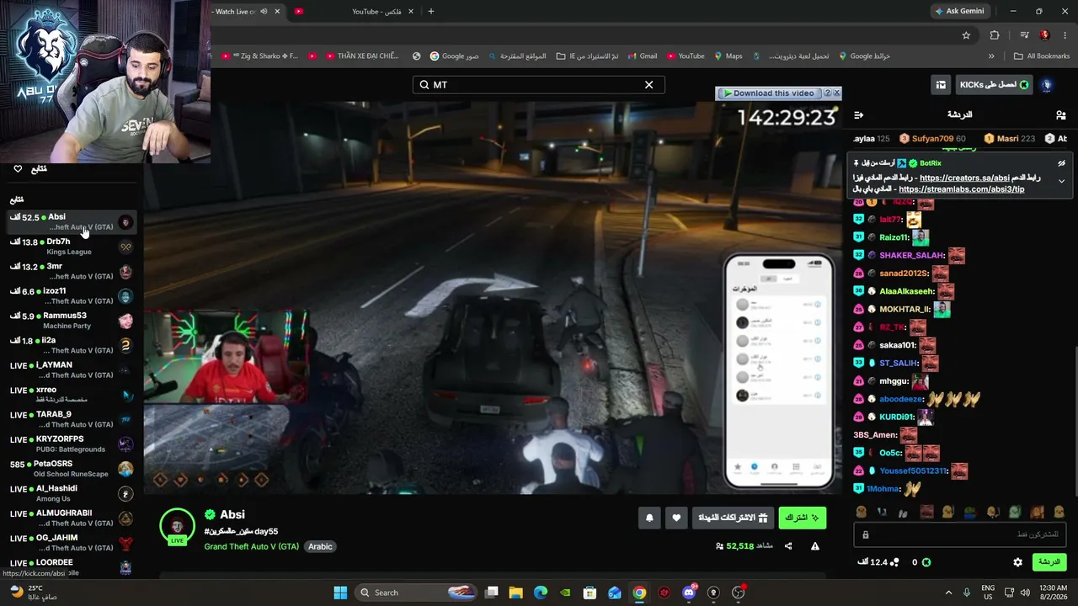Collapse the chat panel
The height and width of the screenshot is (606, 1078).
858,115
